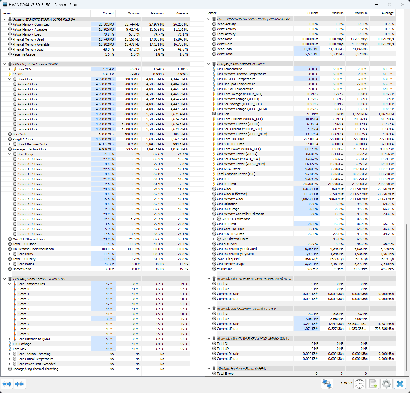Collapse the CPU Intel Core i5-12600K section

click(x=4, y=64)
